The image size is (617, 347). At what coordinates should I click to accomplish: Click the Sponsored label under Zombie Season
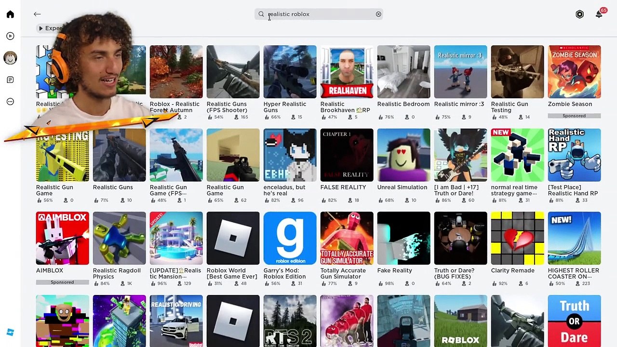tap(574, 116)
